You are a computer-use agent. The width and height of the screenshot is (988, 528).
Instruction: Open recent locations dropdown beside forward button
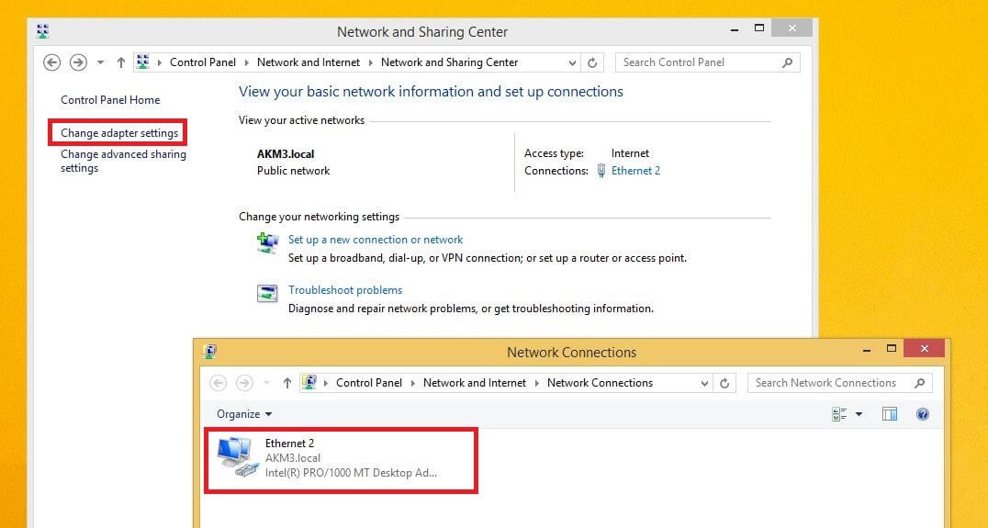[x=100, y=62]
